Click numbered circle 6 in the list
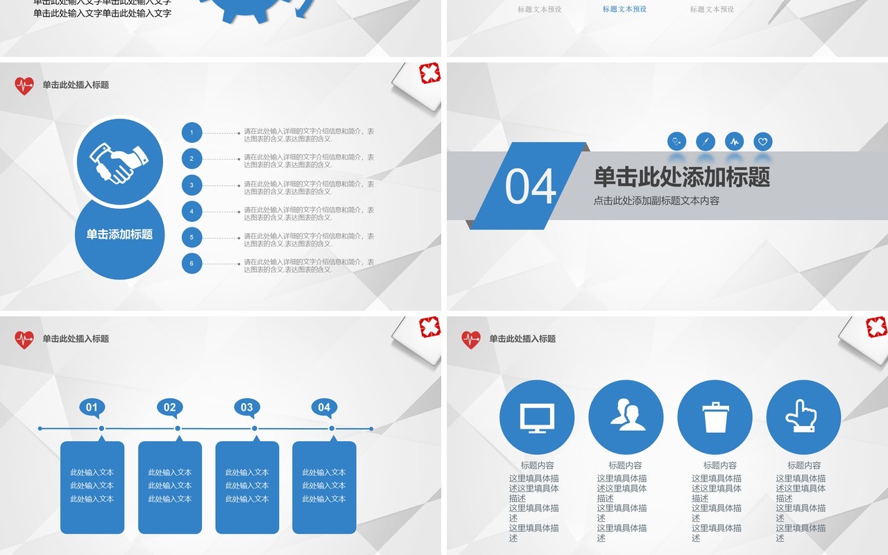The width and height of the screenshot is (888, 555). (192, 264)
